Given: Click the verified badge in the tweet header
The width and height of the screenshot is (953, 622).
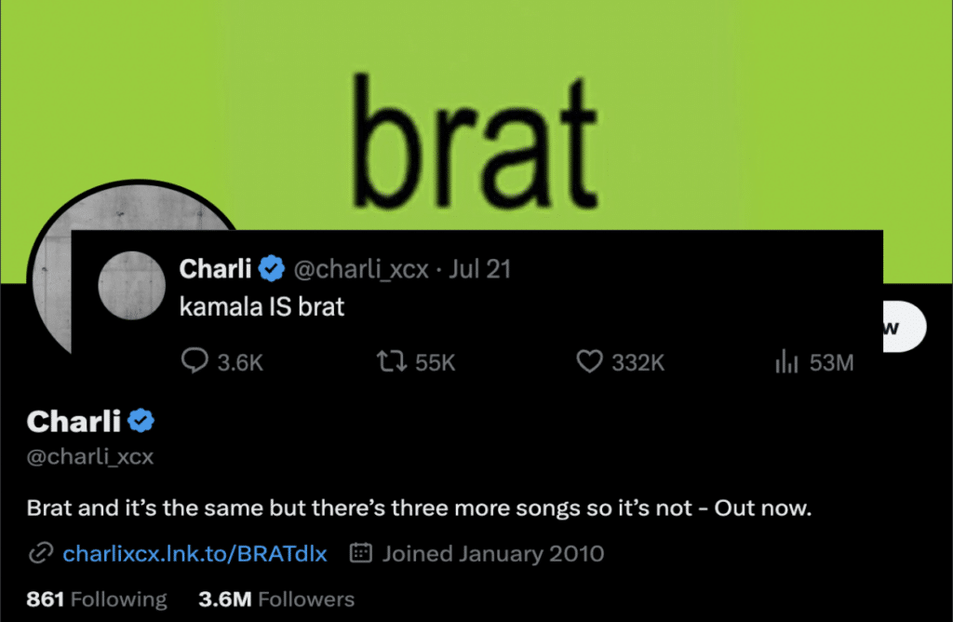Looking at the screenshot, I should pos(271,268).
